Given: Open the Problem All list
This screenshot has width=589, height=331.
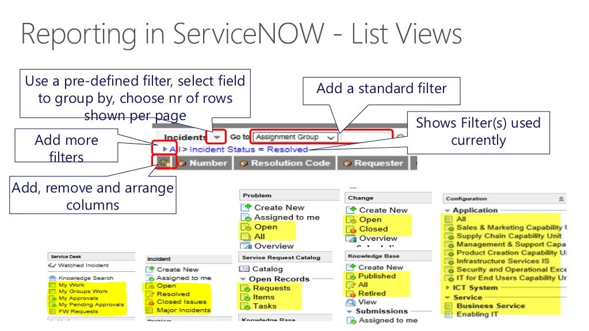Looking at the screenshot, I should pos(259,236).
